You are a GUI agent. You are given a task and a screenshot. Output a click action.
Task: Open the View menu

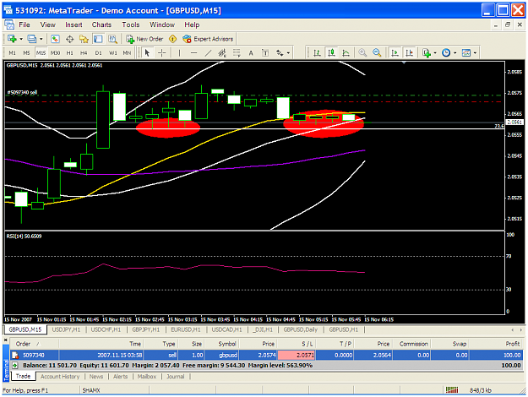[x=48, y=24]
